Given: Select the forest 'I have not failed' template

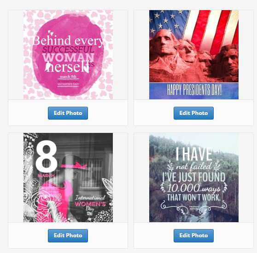Looking at the screenshot, I should point(194,178).
